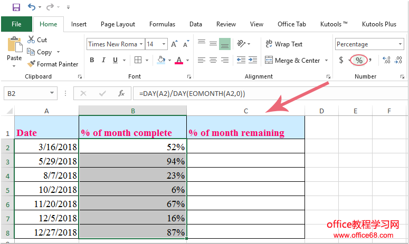Open the font size dropdown
Viewport: 409px width, 244px height.
pyautogui.click(x=164, y=44)
